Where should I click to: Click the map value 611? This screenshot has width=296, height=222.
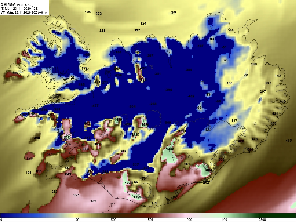[x=39, y=171]
